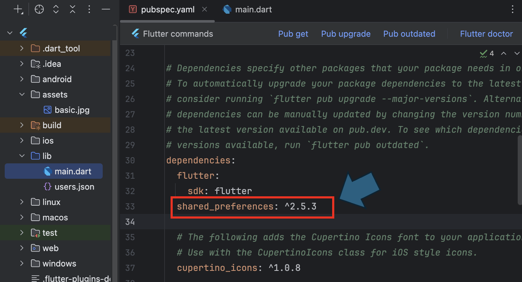The width and height of the screenshot is (522, 282).
Task: Click the basic.jpg image file icon
Action: tap(48, 110)
